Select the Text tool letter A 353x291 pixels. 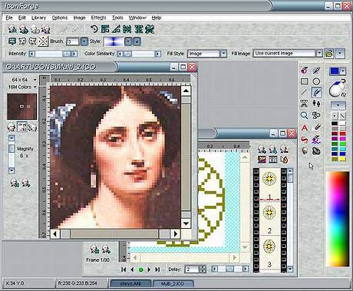tap(304, 127)
